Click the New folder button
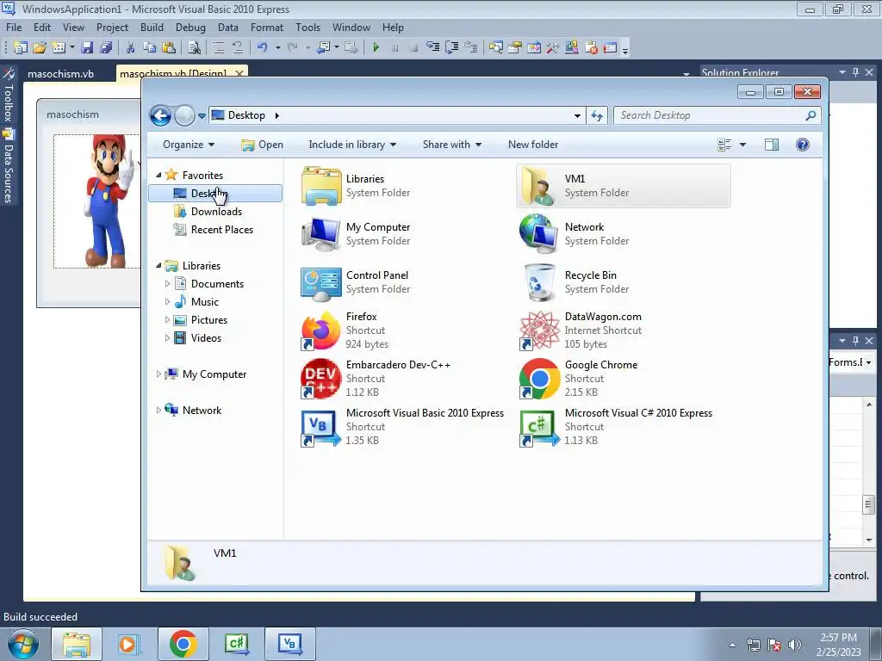882x661 pixels. pyautogui.click(x=532, y=145)
